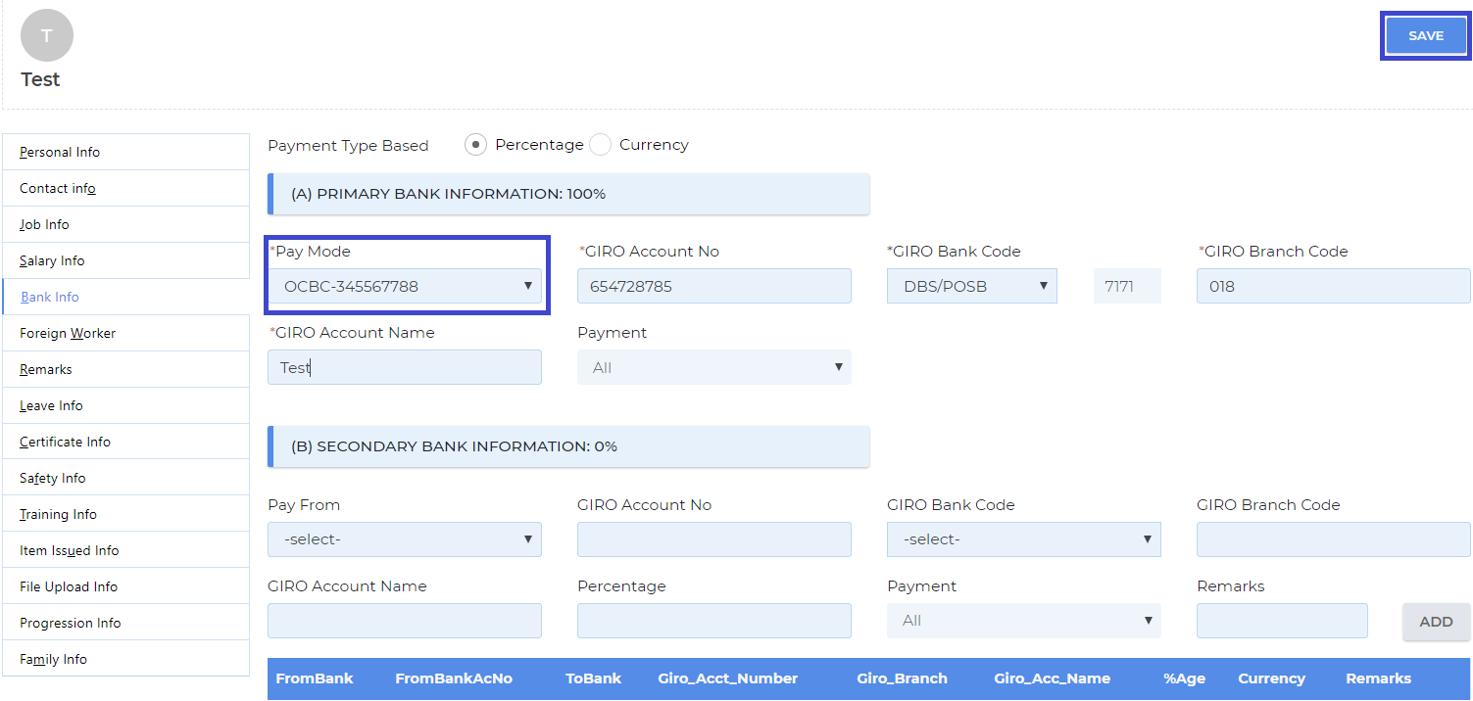Select the Percentage radio button
This screenshot has width=1473, height=701.
pos(475,145)
